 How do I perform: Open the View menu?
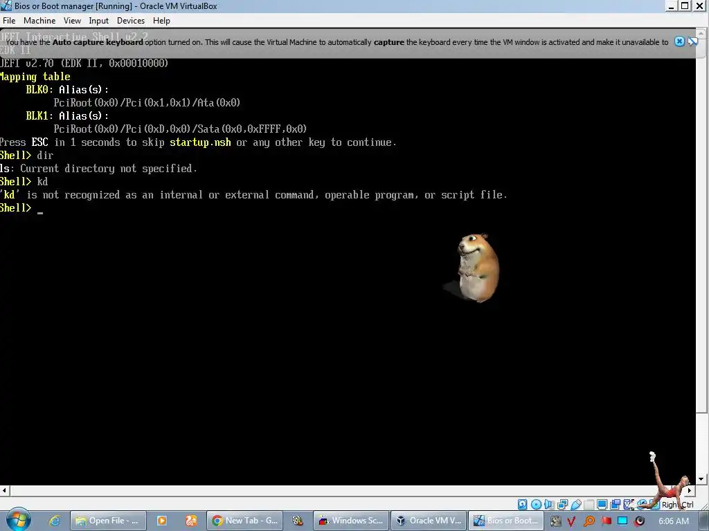[x=72, y=21]
